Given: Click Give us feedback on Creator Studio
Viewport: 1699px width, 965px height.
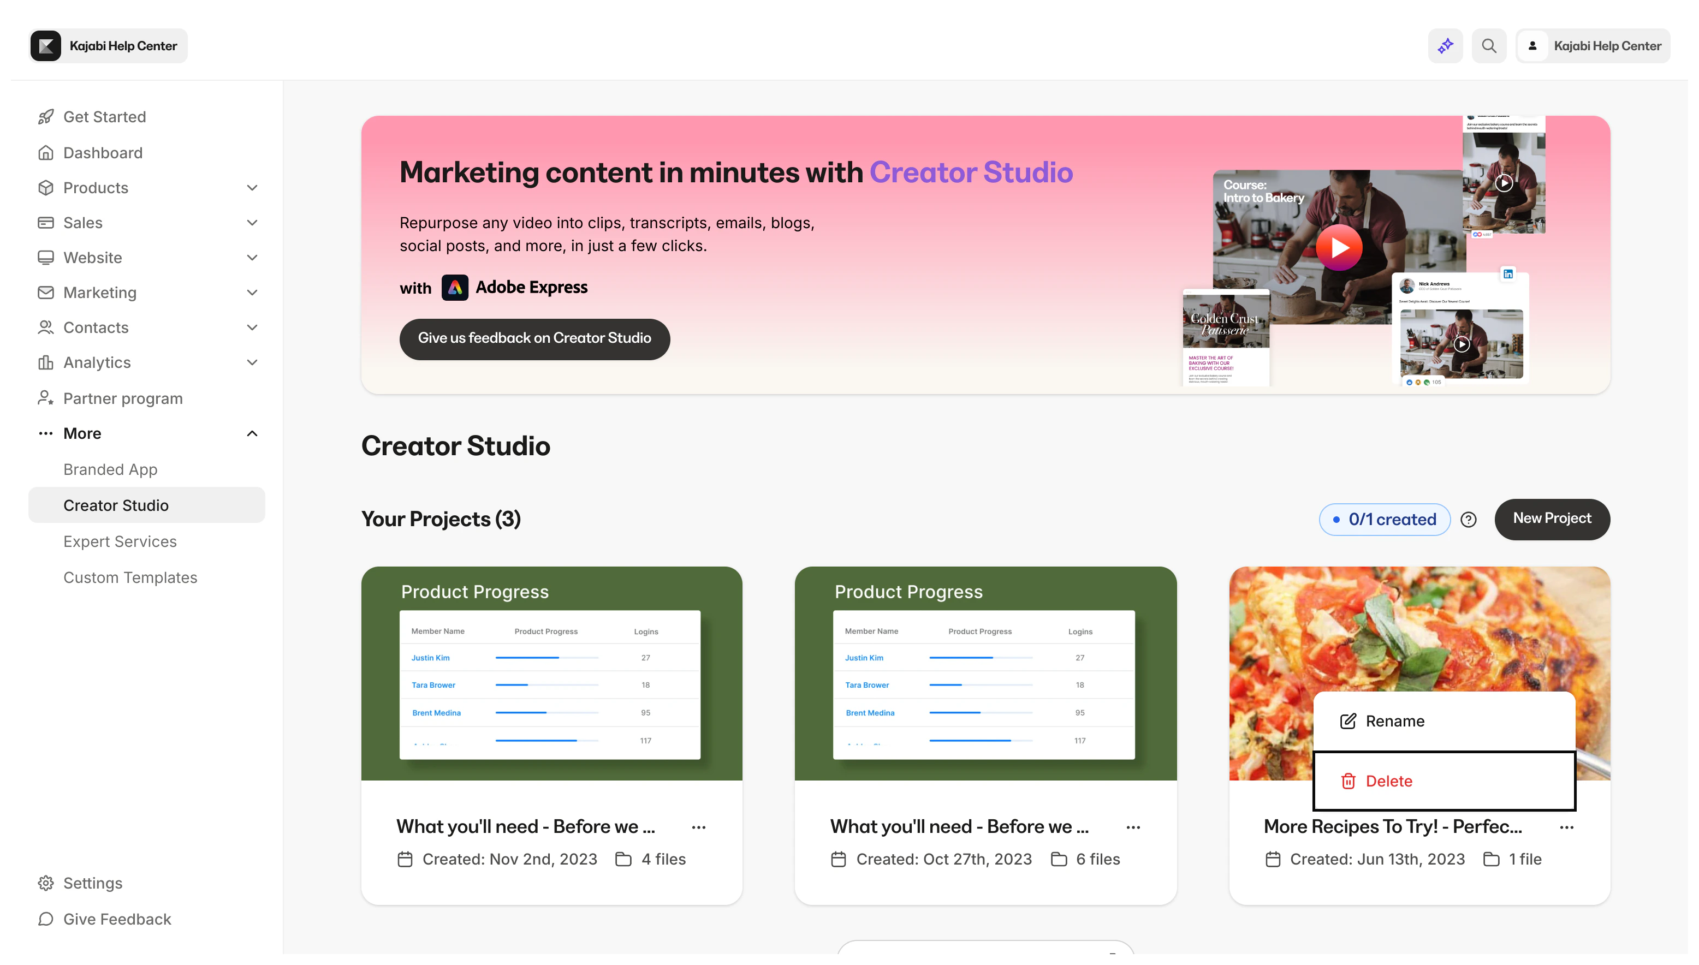Looking at the screenshot, I should [x=534, y=338].
